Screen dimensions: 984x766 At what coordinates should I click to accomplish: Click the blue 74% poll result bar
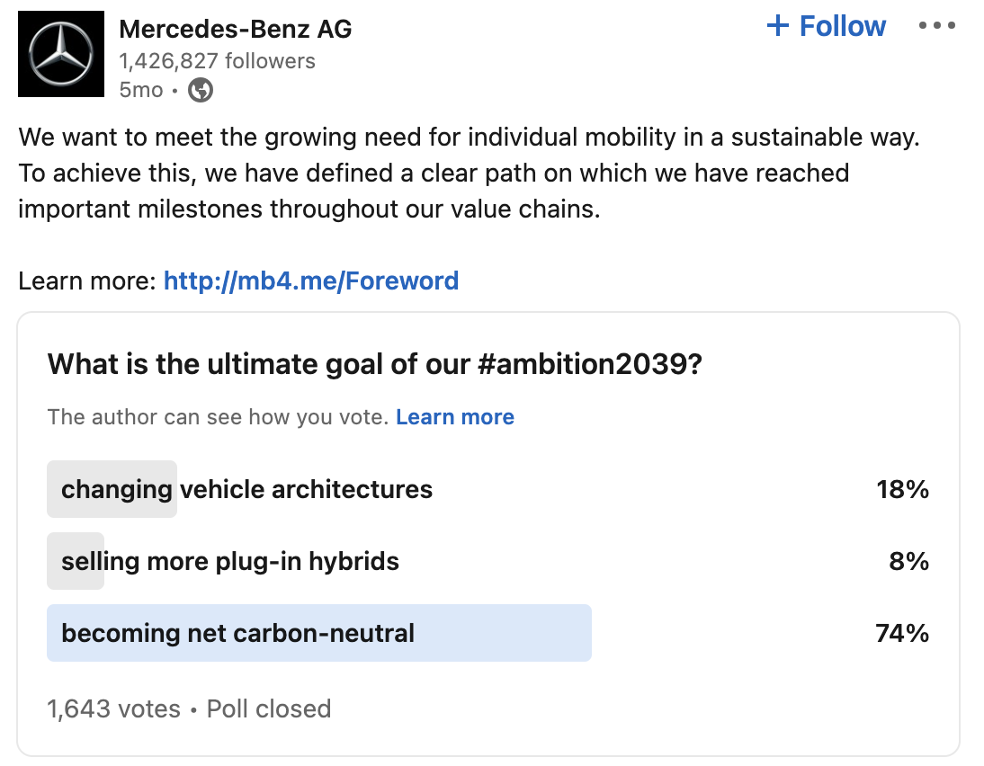coord(504,633)
